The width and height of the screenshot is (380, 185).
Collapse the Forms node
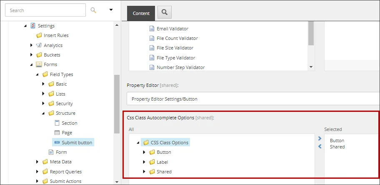(32, 65)
